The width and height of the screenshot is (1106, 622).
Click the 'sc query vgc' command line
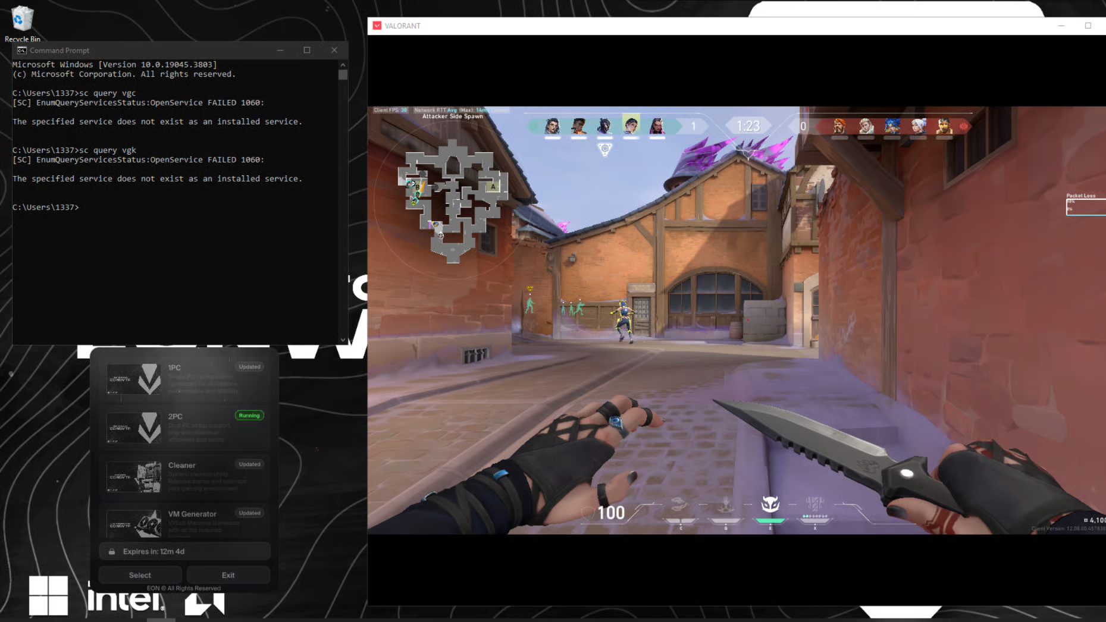74,93
